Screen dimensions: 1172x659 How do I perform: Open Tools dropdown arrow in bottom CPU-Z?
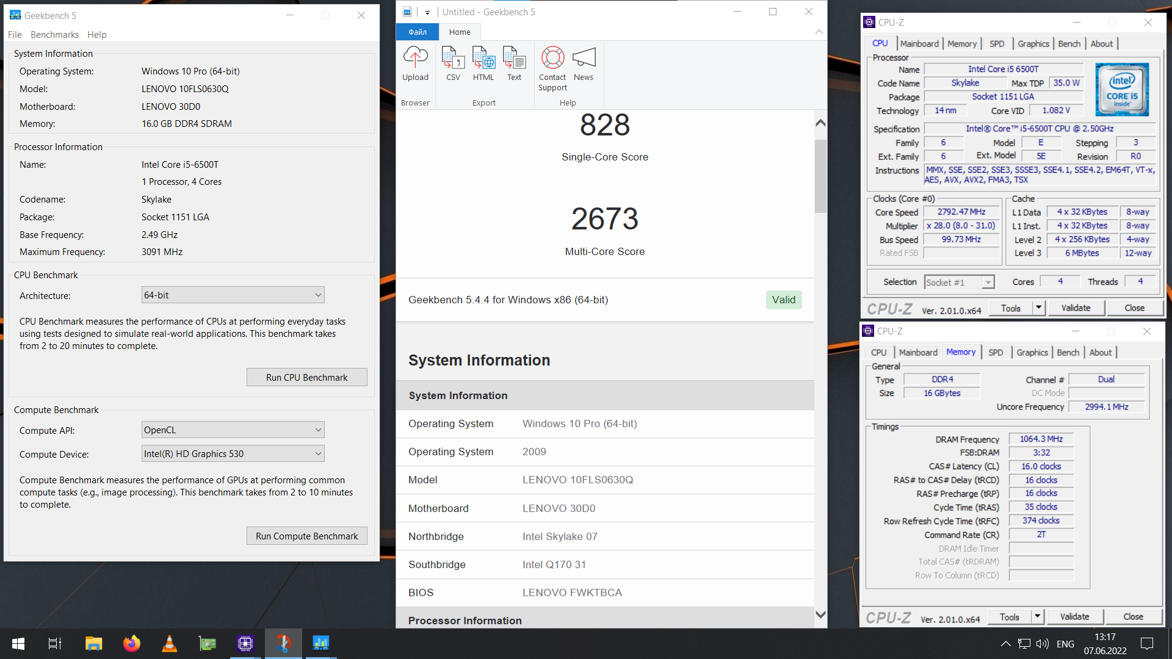pyautogui.click(x=1037, y=617)
